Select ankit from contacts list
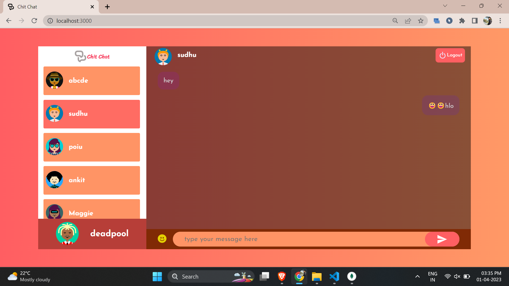509x286 pixels. (x=91, y=180)
